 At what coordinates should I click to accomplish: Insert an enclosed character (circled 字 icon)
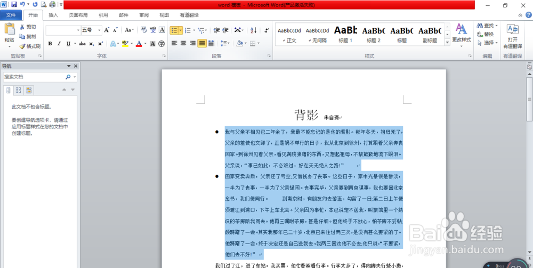162,44
